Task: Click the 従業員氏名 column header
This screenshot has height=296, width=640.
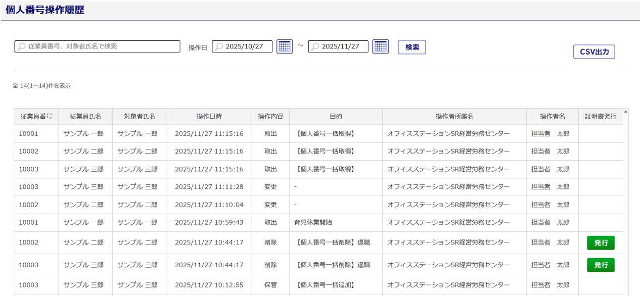Action: (85, 116)
